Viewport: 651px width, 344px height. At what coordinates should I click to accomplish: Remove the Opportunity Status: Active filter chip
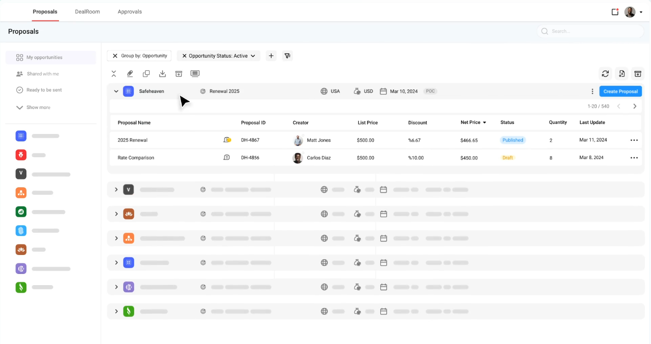click(x=184, y=56)
